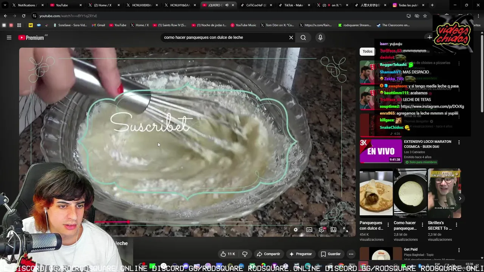
Task: Click the install/cast icon in the address bar
Action: tap(409, 16)
